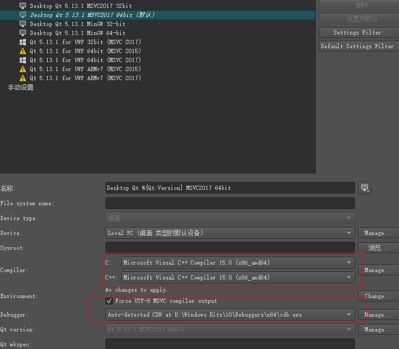Click Change button for Environment

pos(379,296)
